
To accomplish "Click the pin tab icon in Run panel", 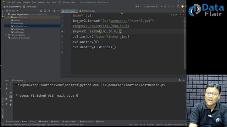I will coord(6,104).
